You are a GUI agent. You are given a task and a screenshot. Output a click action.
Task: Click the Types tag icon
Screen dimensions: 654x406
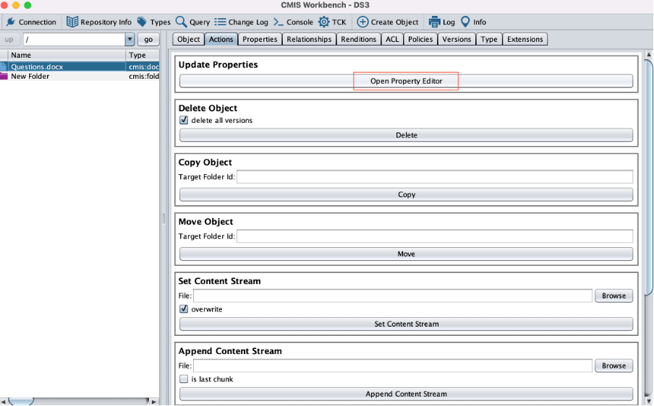143,22
